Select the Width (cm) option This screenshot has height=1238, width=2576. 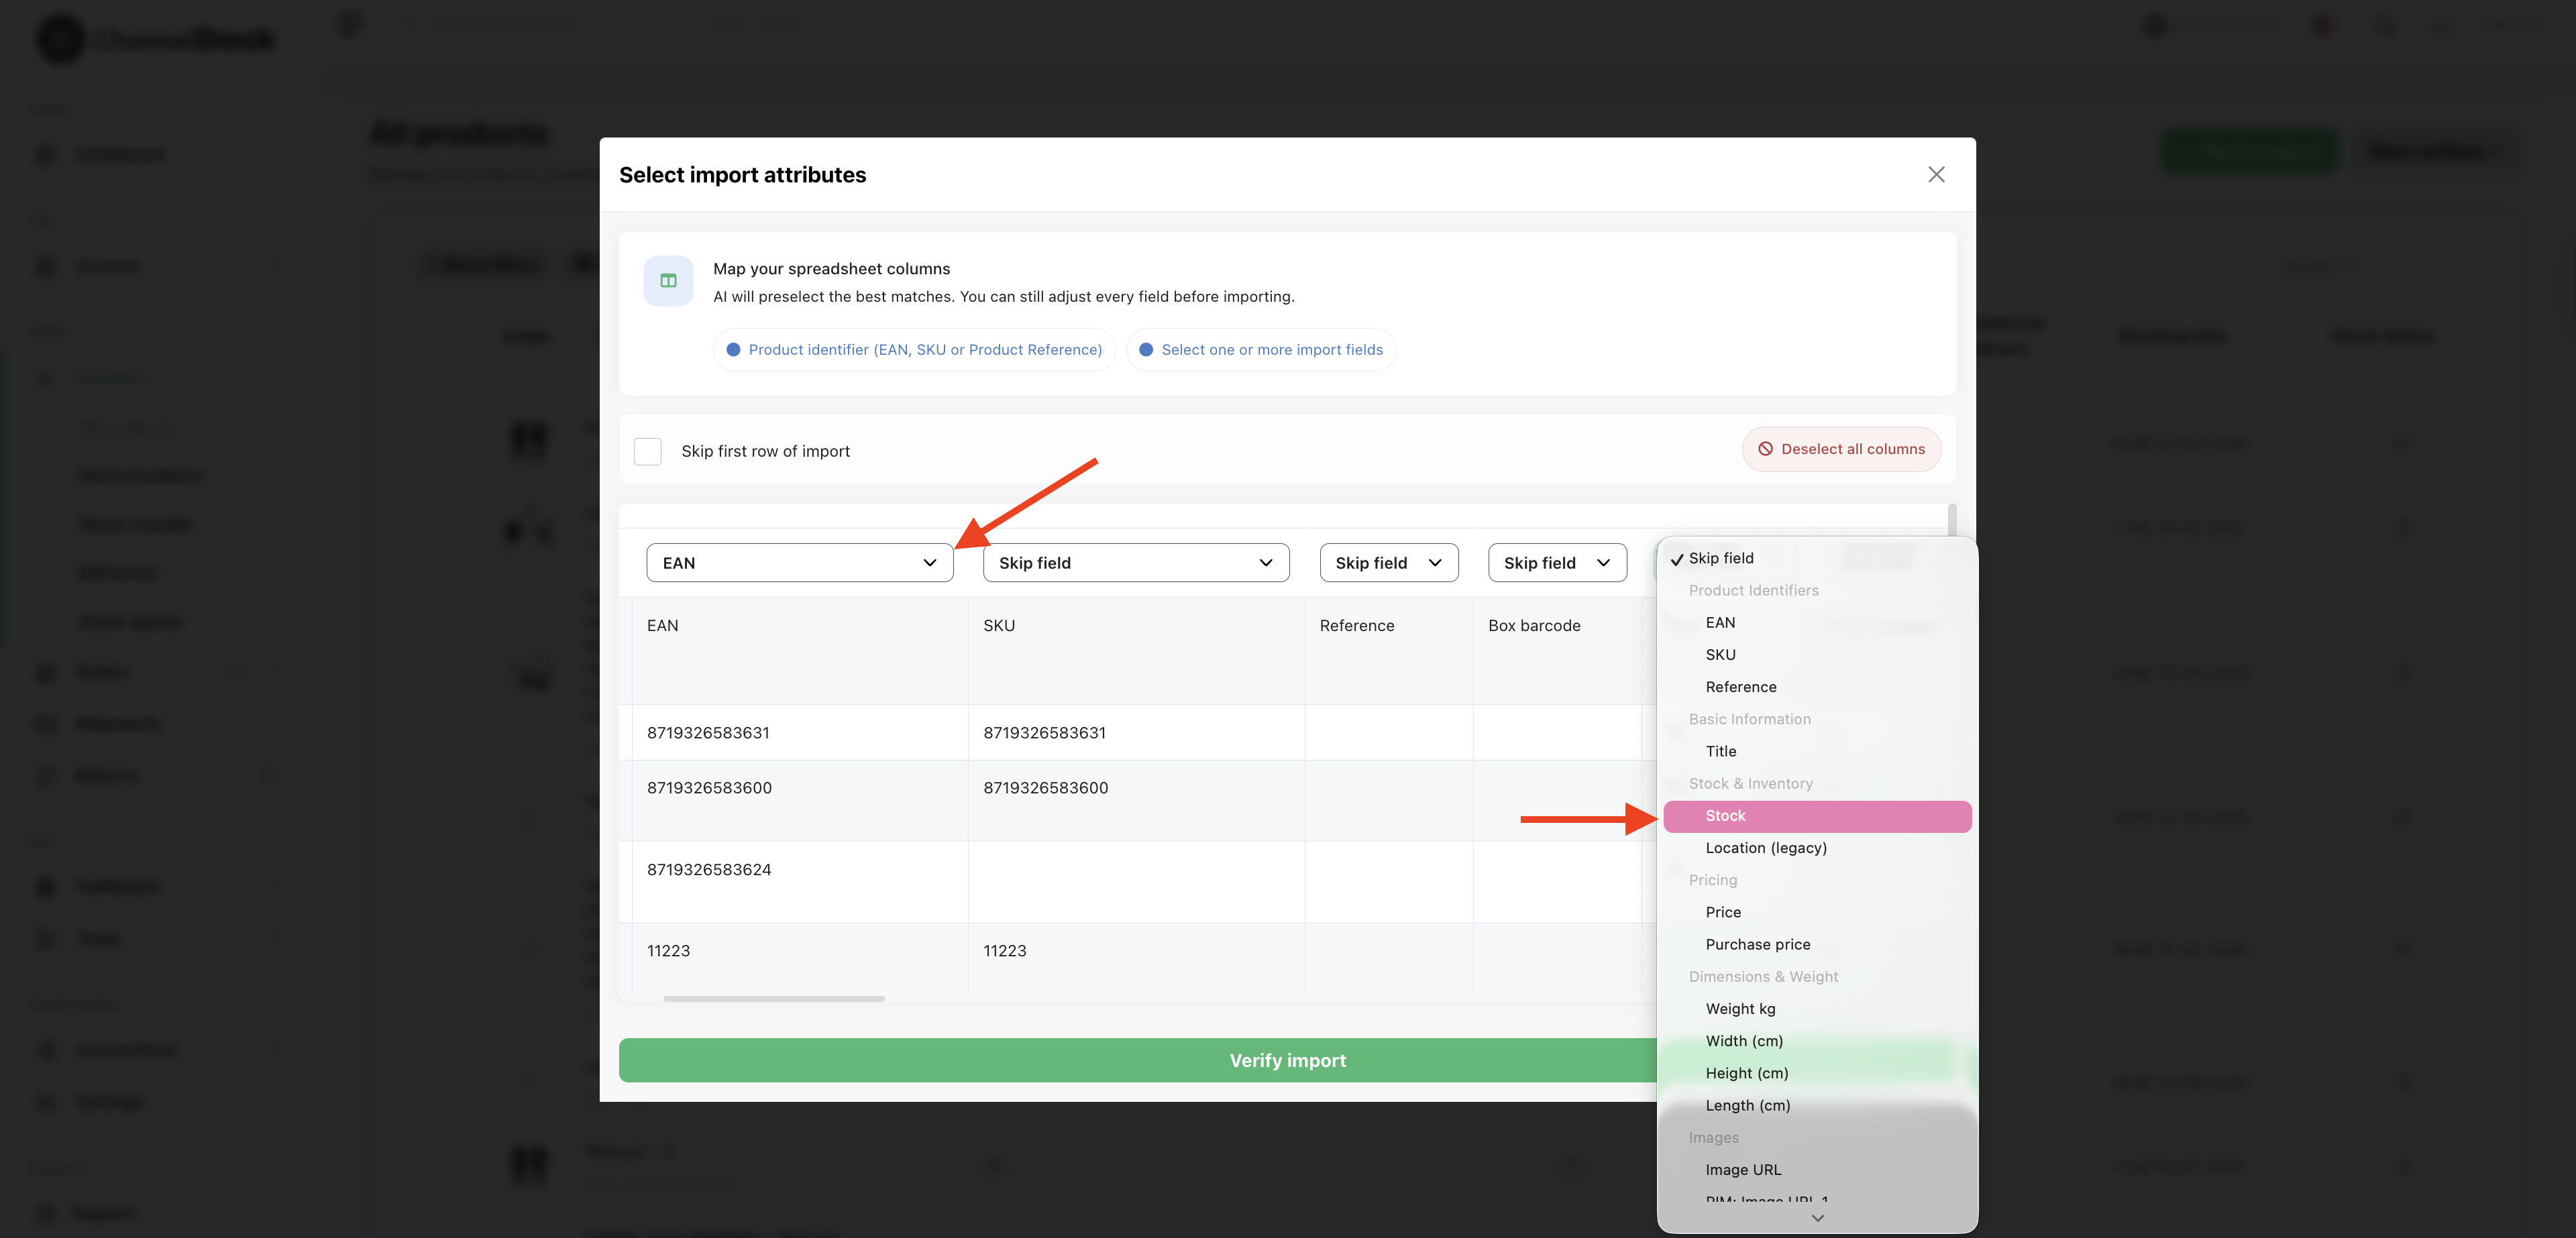click(x=1817, y=1041)
